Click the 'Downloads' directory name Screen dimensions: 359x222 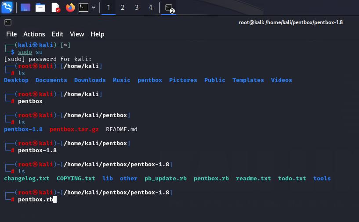tap(90, 80)
